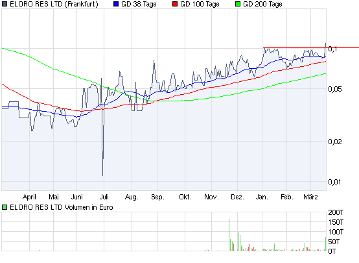Click the lowest point of the July price spike

pyautogui.click(x=102, y=175)
